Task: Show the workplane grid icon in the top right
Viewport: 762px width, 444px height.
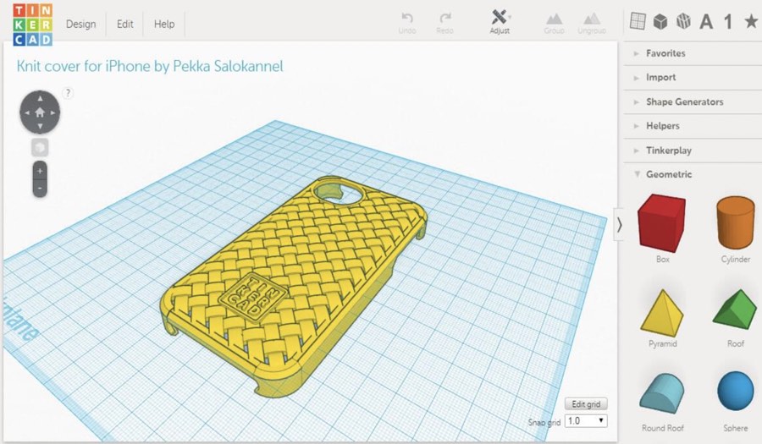Action: (638, 21)
